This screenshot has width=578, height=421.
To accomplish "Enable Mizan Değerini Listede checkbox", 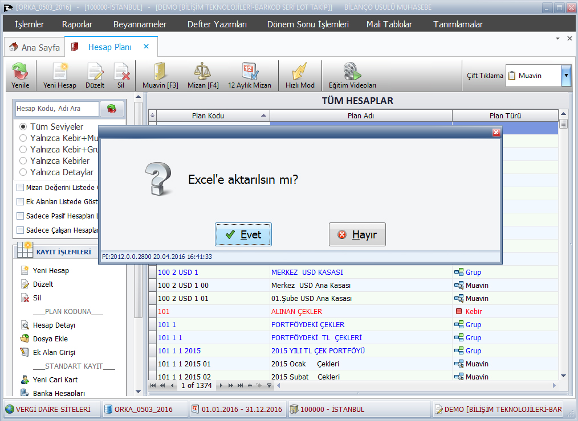I will point(21,188).
